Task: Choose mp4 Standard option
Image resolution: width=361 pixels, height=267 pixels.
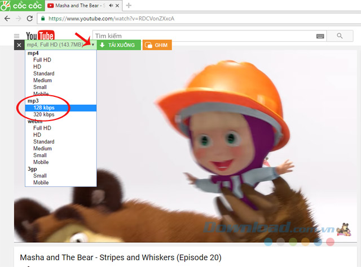Action: pos(61,74)
